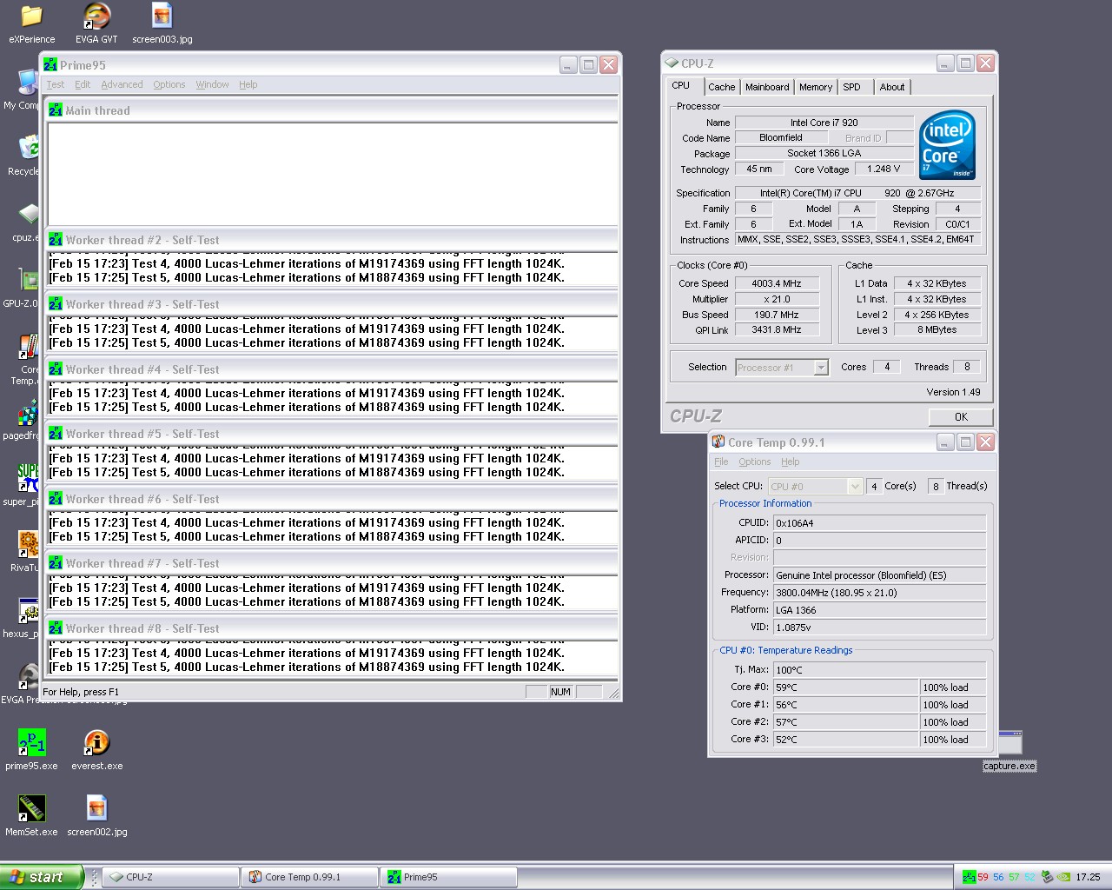Click OK button in CPU-Z
1112x890 pixels.
961,417
